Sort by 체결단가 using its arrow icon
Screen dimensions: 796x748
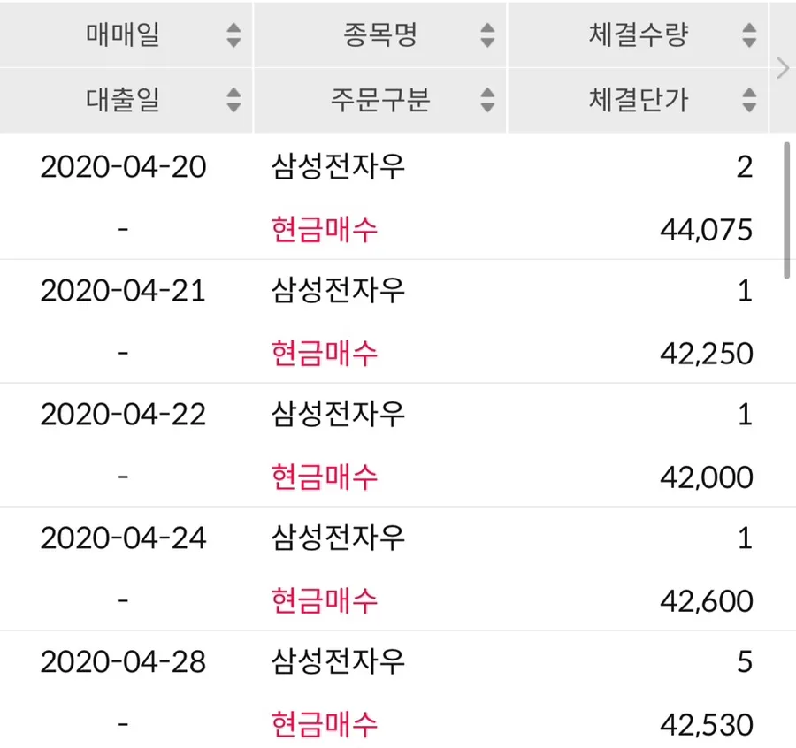coord(749,99)
